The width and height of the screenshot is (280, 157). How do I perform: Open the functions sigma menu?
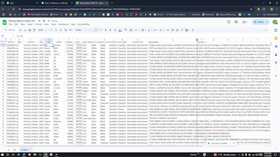(193, 30)
